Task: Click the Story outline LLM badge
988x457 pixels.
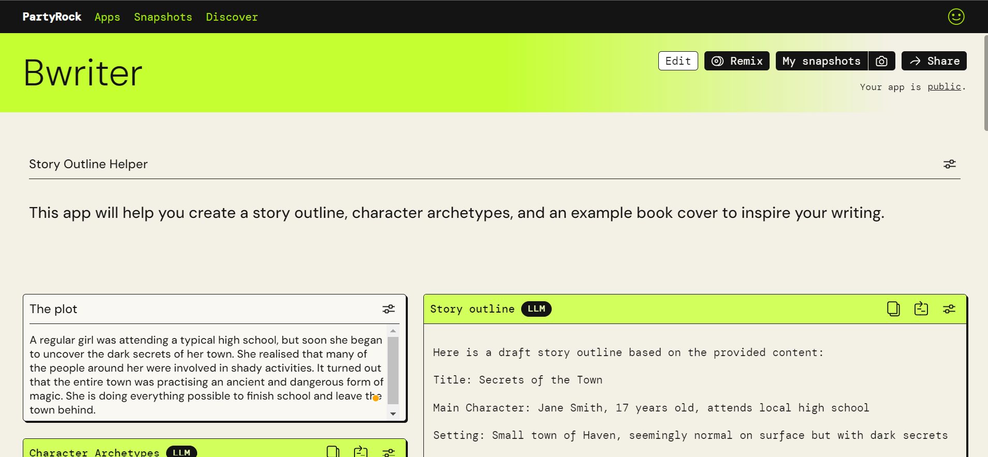Action: [x=536, y=309]
